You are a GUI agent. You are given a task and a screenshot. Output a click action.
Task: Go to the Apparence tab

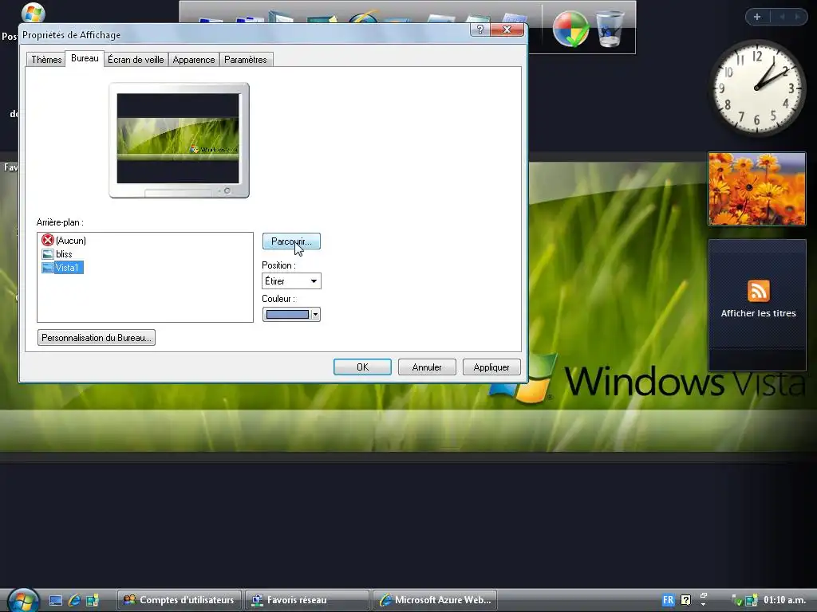[193, 59]
